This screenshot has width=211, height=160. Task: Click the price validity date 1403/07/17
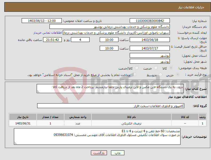[x=150, y=48]
